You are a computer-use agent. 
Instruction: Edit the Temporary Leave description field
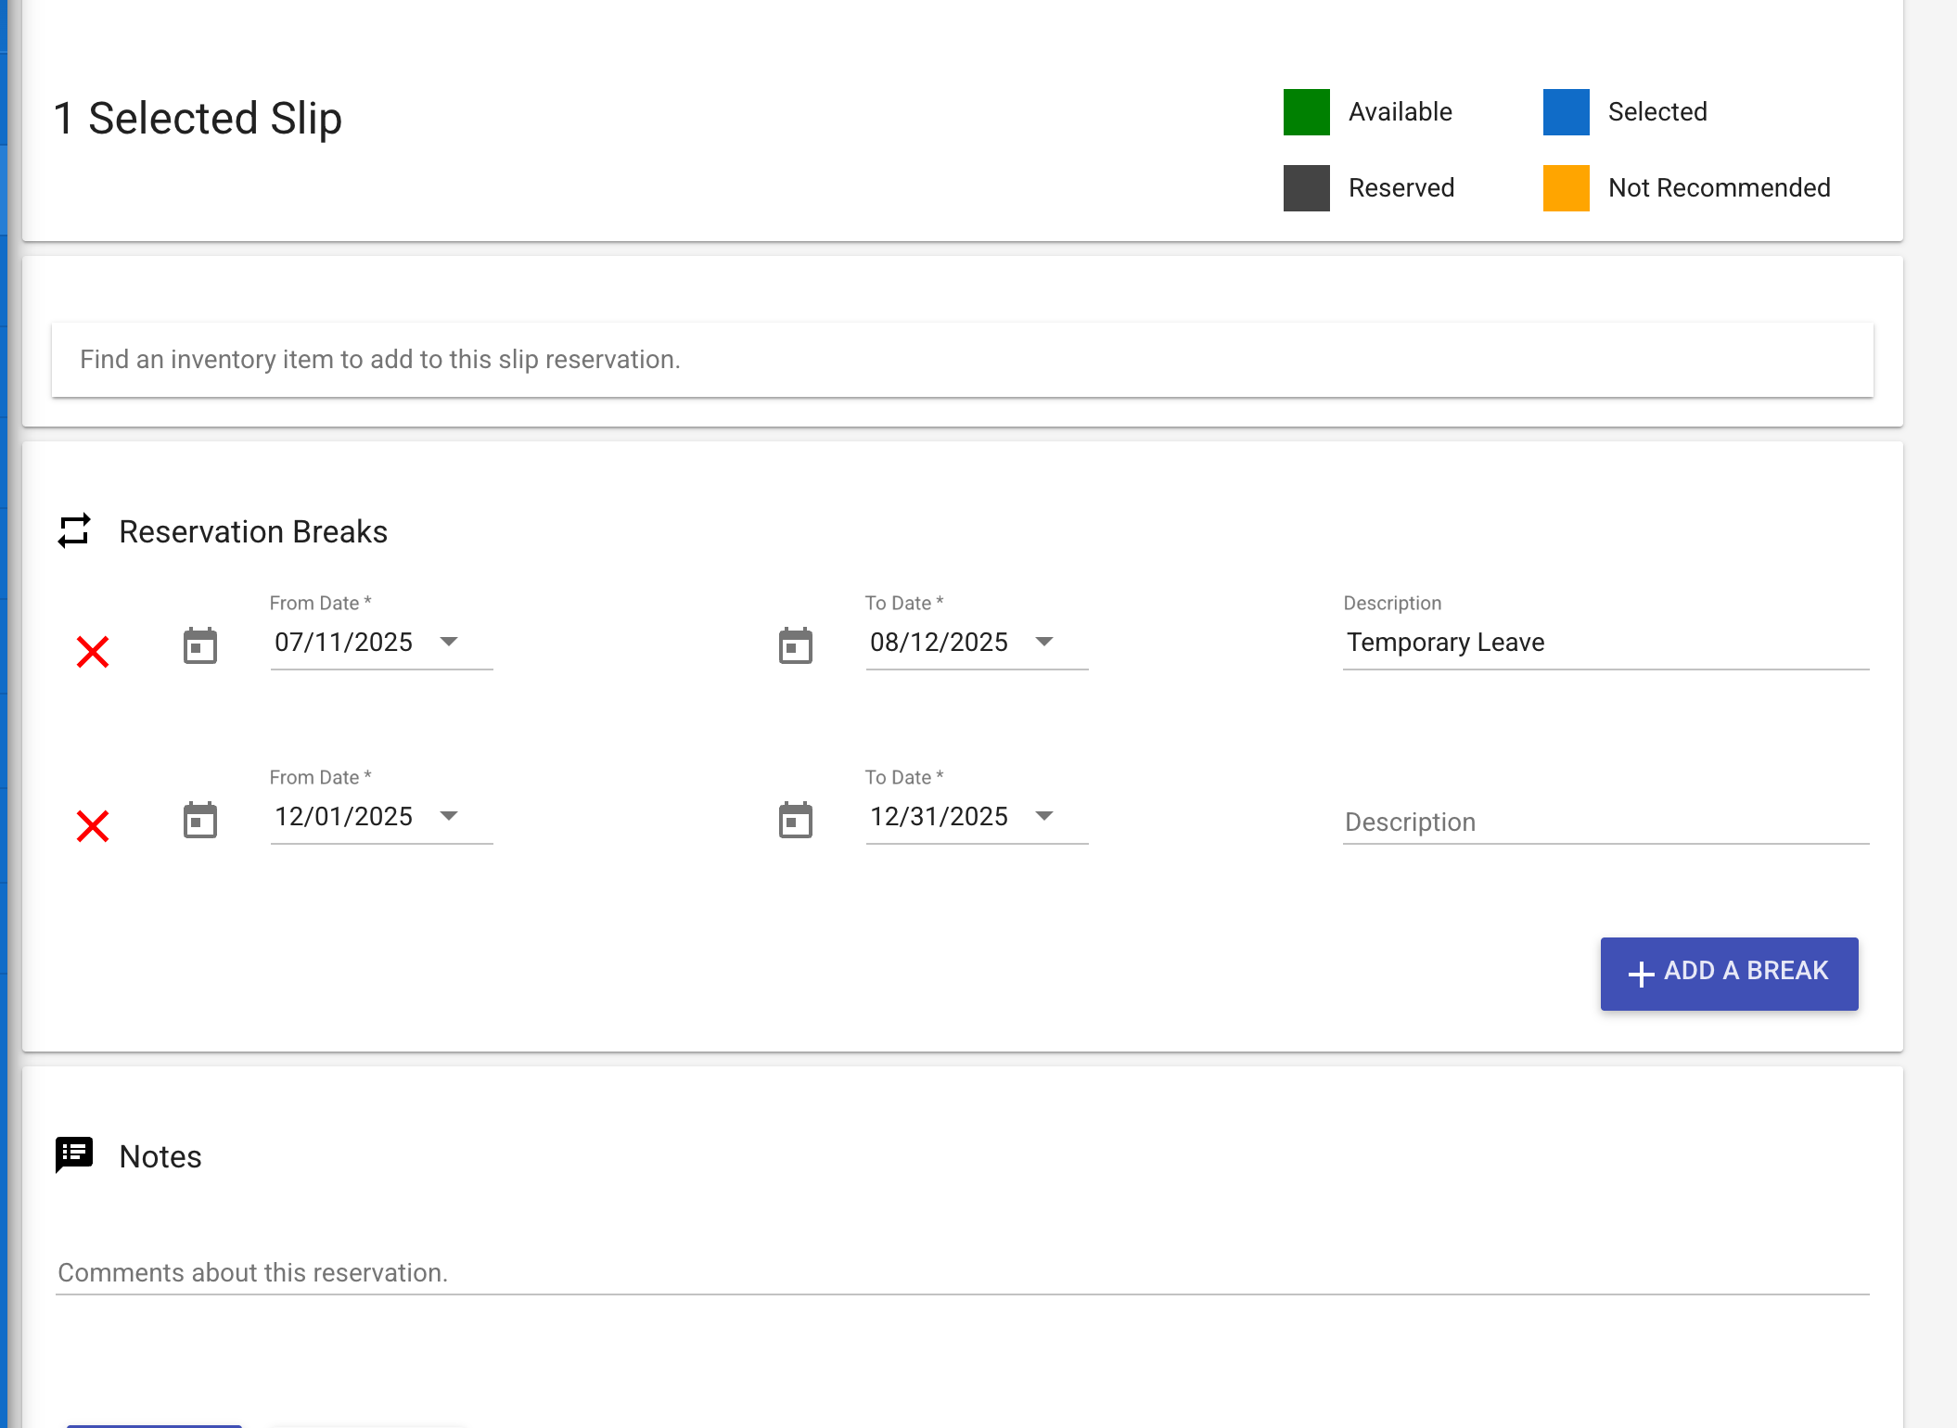[1606, 643]
